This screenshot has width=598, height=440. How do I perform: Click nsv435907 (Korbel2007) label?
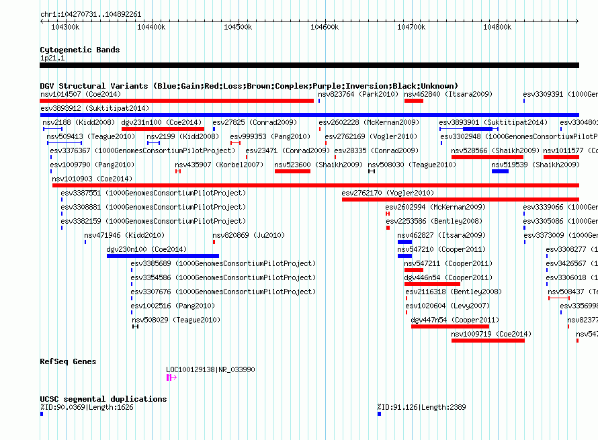click(219, 165)
